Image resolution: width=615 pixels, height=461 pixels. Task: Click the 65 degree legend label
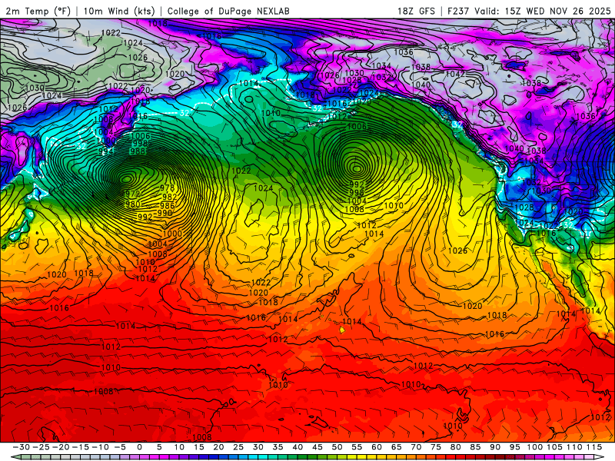point(396,447)
